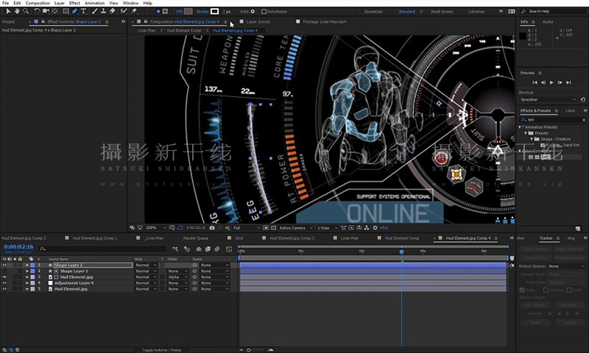Toggle the Position checkbox in Tracker panel
This screenshot has height=353, width=589.
coord(522,290)
